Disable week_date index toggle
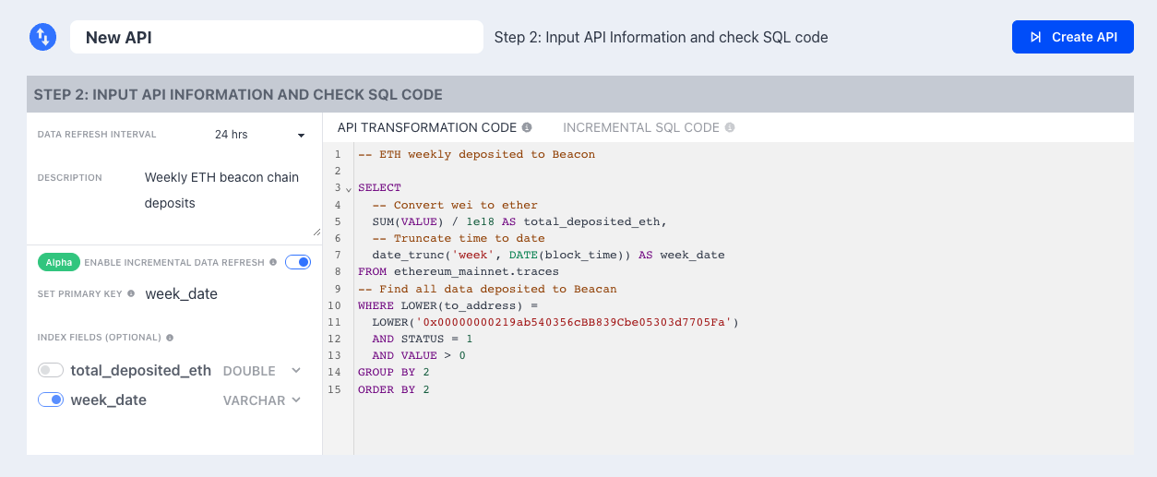Viewport: 1157px width, 477px height. click(x=51, y=399)
